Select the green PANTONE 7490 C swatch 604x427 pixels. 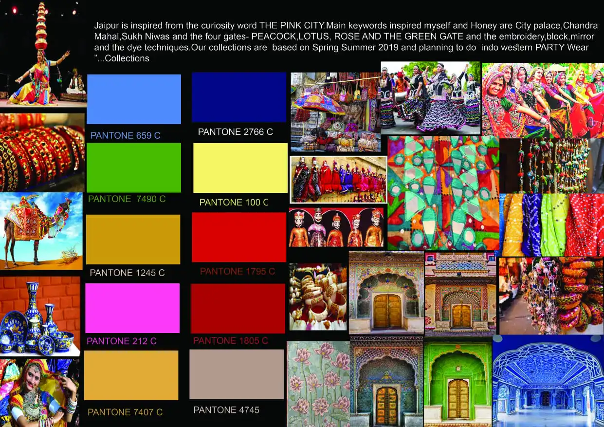(134, 167)
